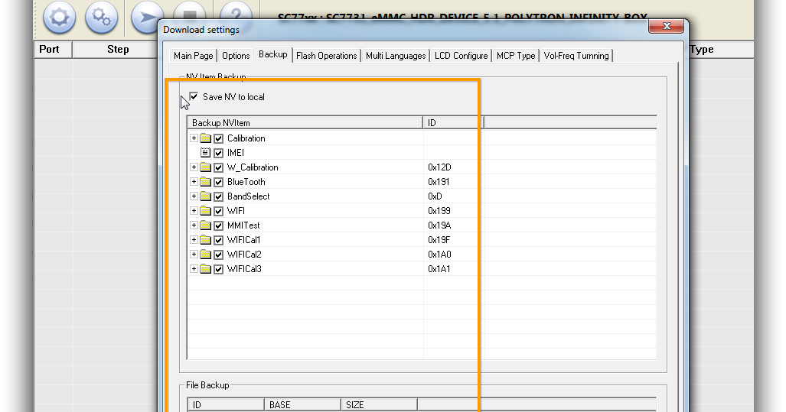The width and height of the screenshot is (786, 412).
Task: Click the WIFICal1 folder icon
Action: pyautogui.click(x=206, y=240)
